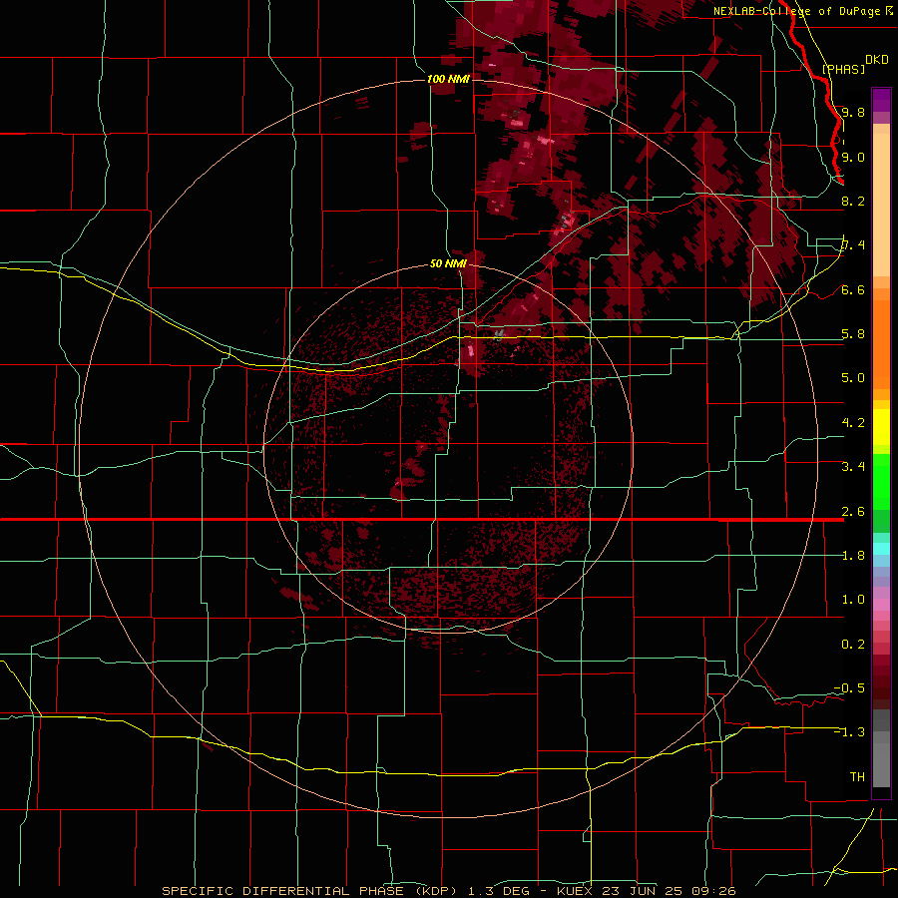
Task: Click the 9.8 value on the scale
Action: tap(853, 112)
